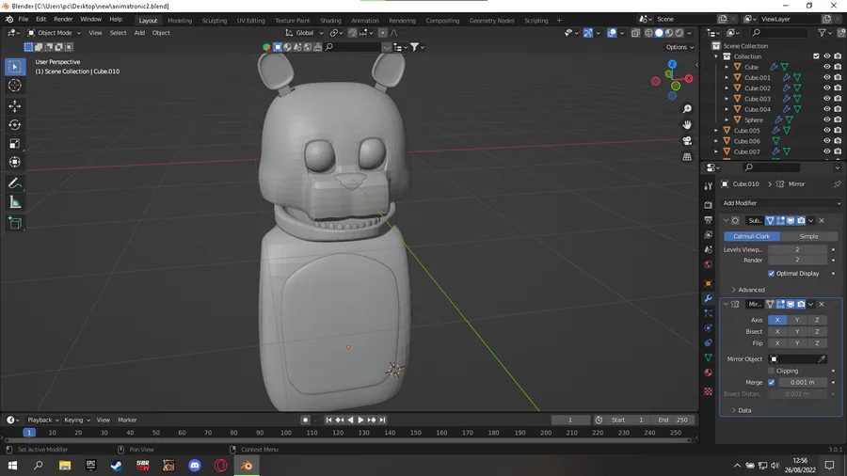The image size is (847, 476).
Task: Open the Material properties tab
Action: point(708,373)
